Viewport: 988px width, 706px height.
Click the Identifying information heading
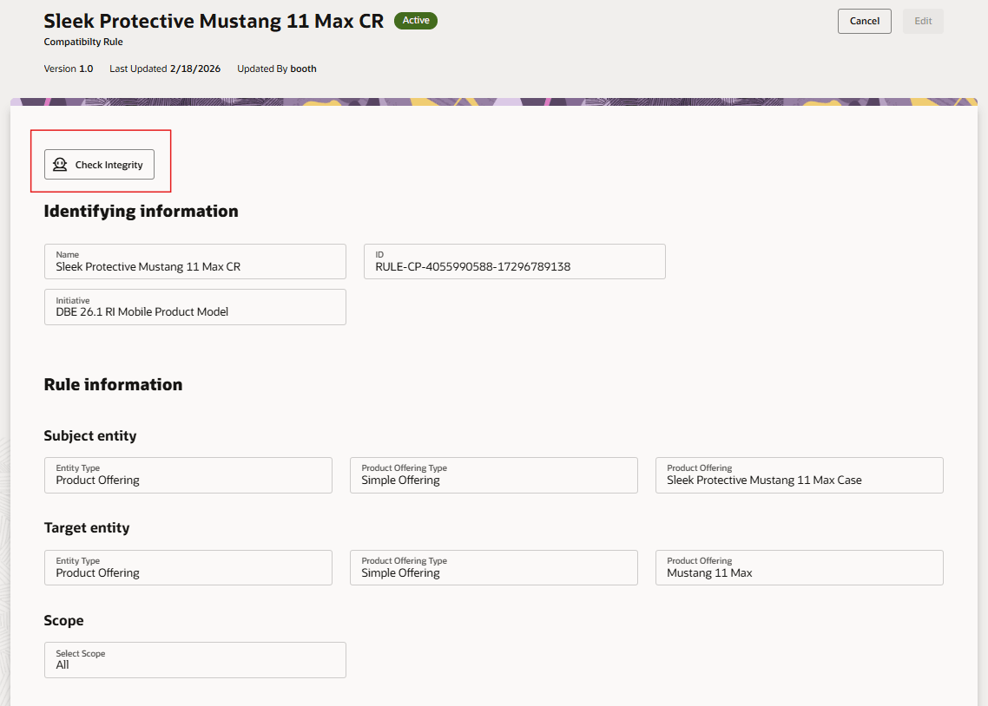point(142,211)
